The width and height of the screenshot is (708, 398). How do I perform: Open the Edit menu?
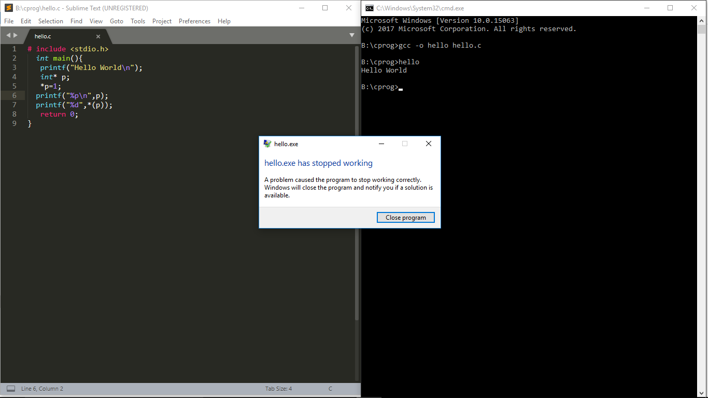pos(26,21)
